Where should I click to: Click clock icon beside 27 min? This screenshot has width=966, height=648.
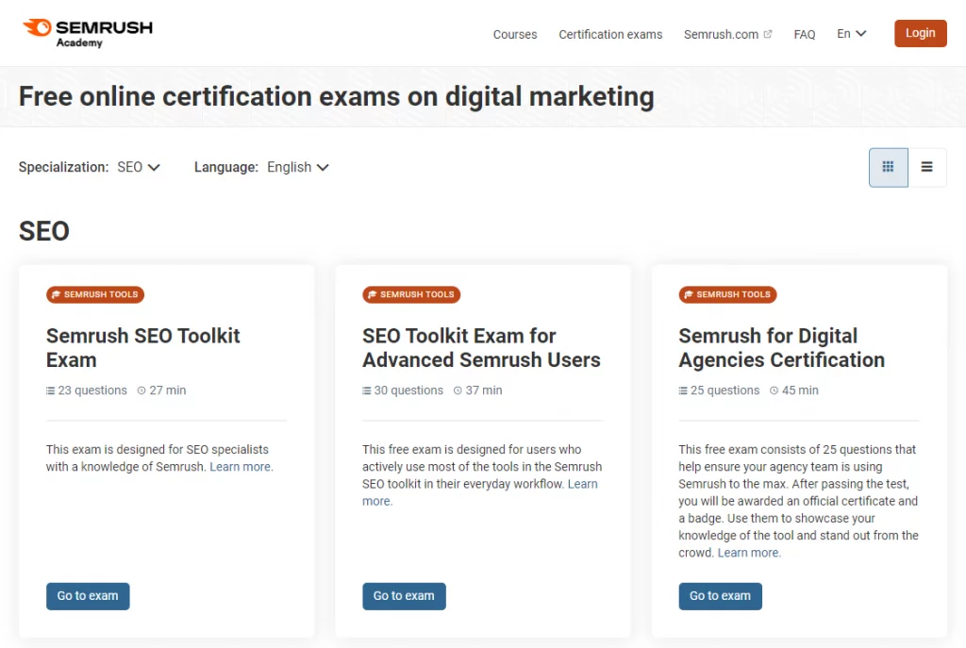(x=142, y=390)
